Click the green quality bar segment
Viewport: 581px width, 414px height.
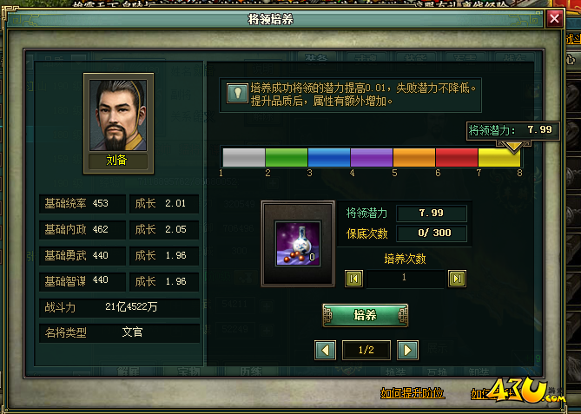pos(287,157)
